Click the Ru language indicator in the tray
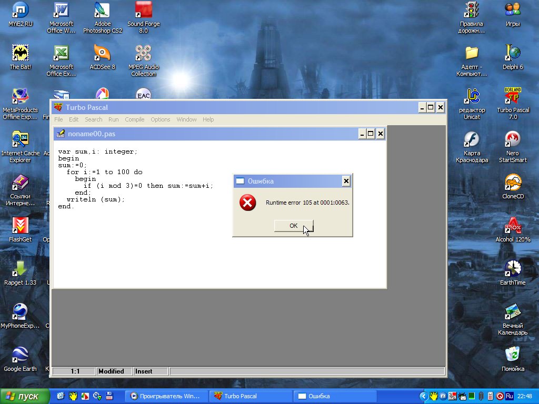This screenshot has height=404, width=539. 509,396
